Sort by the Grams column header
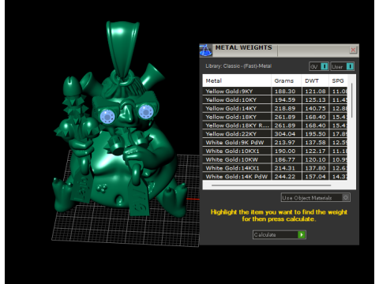The image size is (379, 284). 287,80
